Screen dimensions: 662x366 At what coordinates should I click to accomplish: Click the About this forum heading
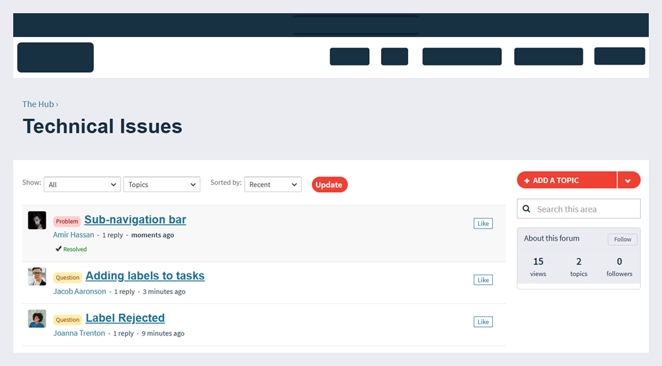[552, 238]
